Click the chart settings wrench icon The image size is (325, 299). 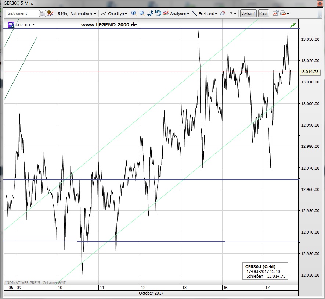(275, 14)
